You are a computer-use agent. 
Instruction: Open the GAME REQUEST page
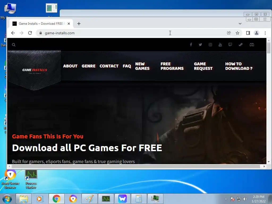pyautogui.click(x=203, y=66)
